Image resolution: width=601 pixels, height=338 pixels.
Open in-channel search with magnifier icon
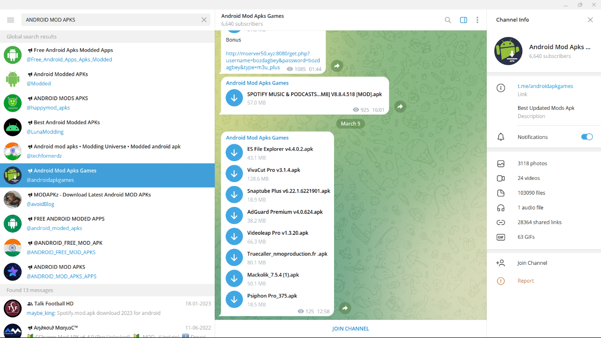coord(448,20)
